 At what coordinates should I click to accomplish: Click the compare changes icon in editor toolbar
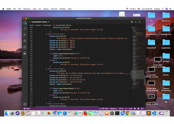(136, 22)
